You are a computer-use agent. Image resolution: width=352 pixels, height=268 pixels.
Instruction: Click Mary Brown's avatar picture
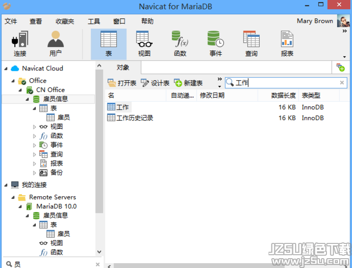[x=343, y=21]
